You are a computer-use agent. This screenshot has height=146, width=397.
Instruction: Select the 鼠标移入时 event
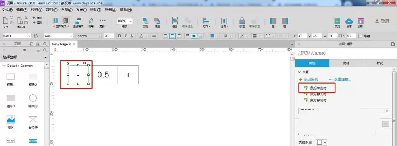tap(318, 94)
